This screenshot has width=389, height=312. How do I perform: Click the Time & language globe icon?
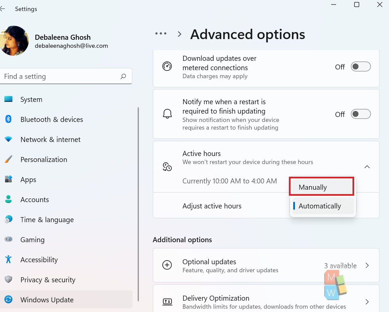(8, 219)
